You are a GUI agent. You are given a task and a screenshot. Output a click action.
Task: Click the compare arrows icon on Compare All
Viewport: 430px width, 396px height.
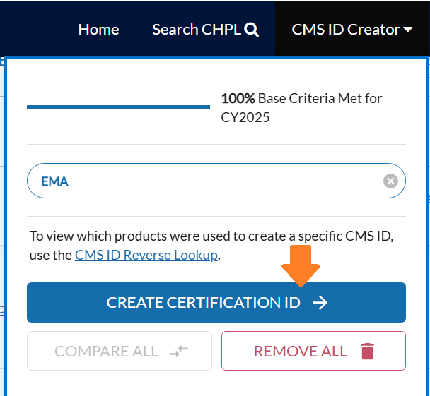(179, 352)
